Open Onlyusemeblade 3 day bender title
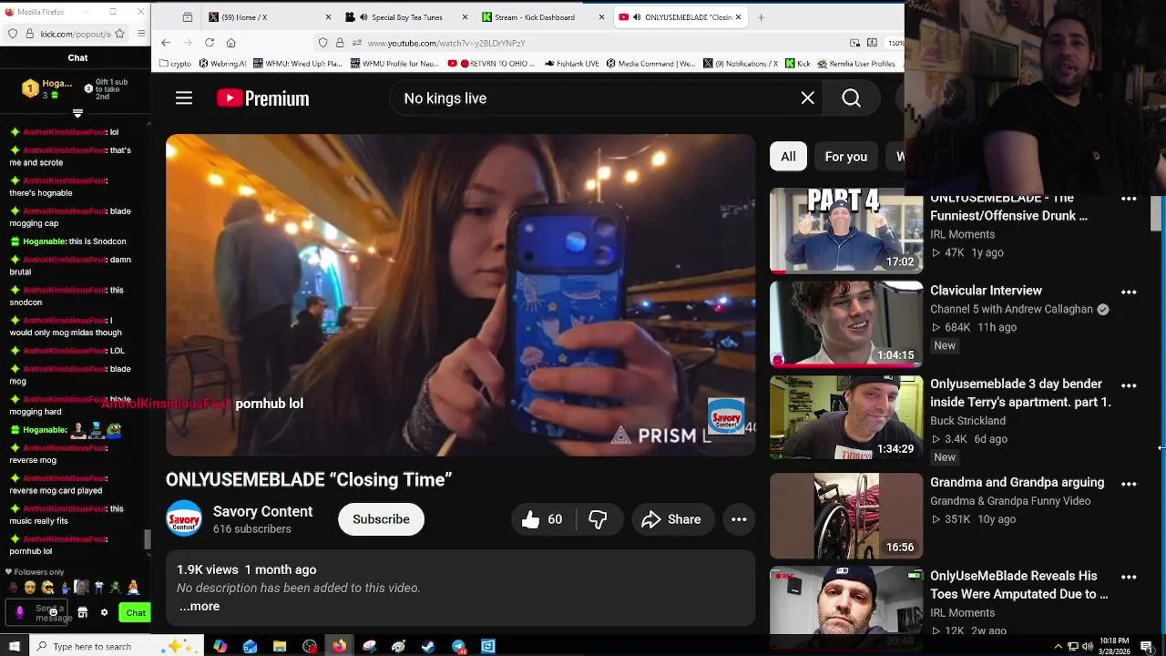This screenshot has height=656, width=1166. [x=1020, y=393]
